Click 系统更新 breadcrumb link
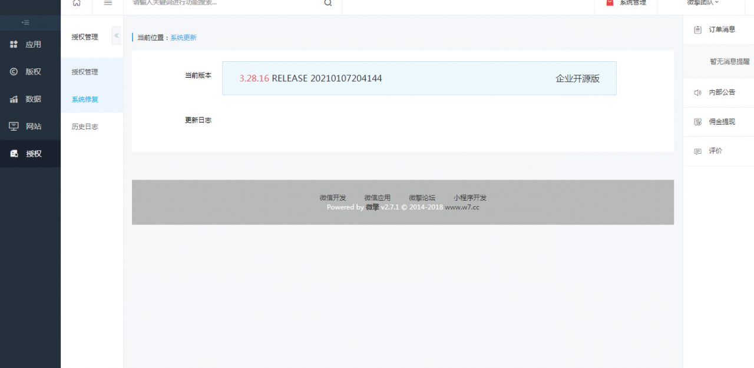Screen dimensions: 754x368 [x=184, y=38]
